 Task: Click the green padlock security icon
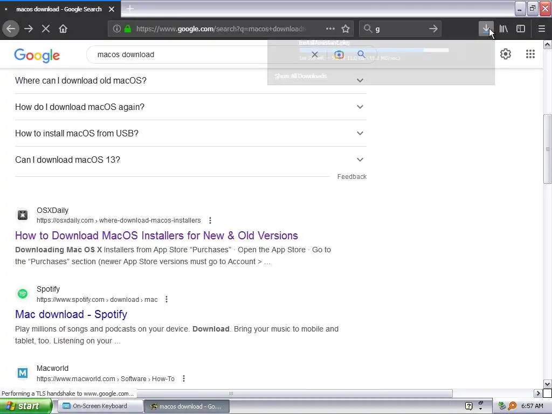(128, 29)
